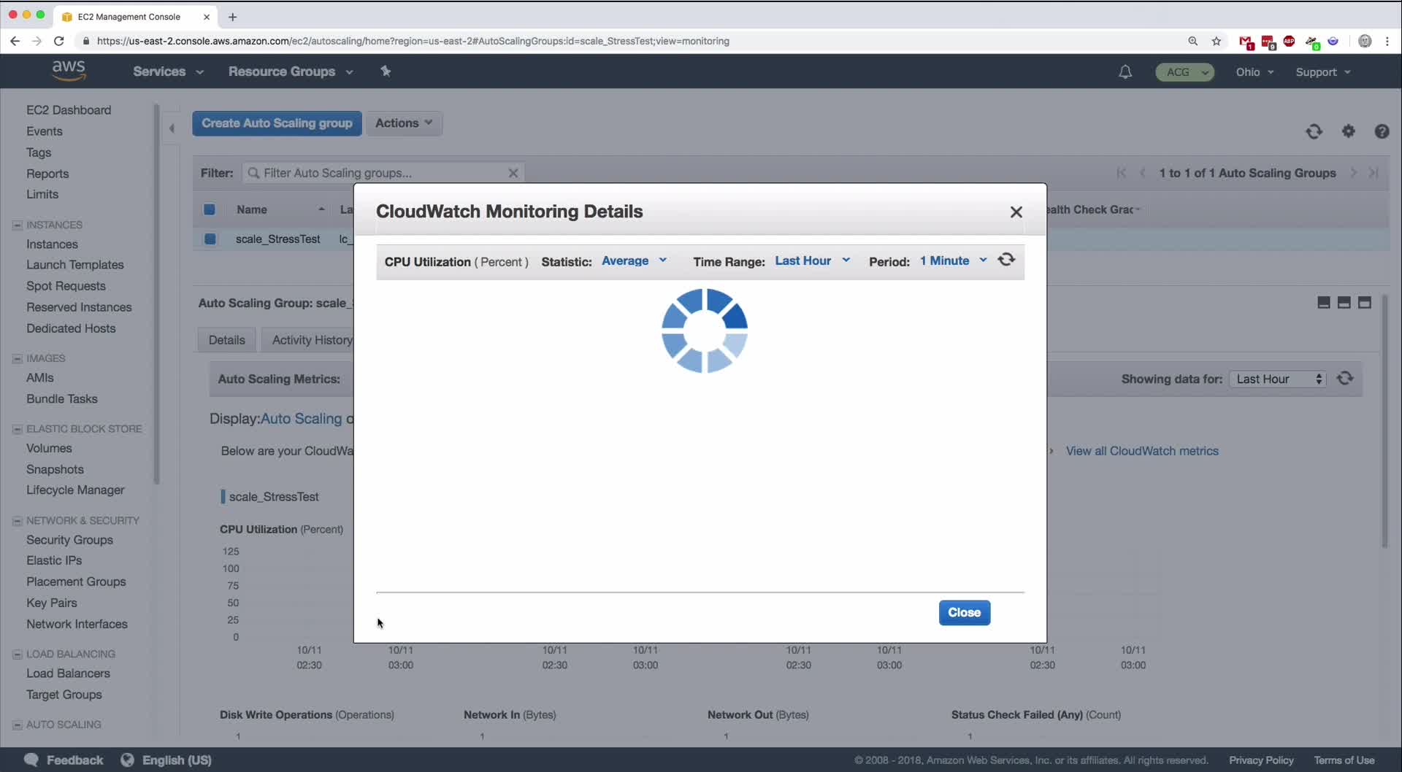Click the pin shortcuts icon in navbar

click(386, 71)
